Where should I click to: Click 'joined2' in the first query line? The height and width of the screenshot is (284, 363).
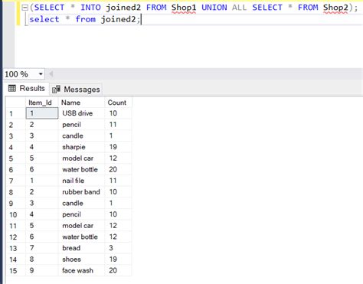[x=123, y=8]
